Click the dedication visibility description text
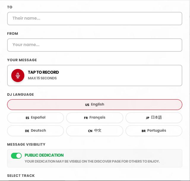190x181 pixels. click(92, 161)
